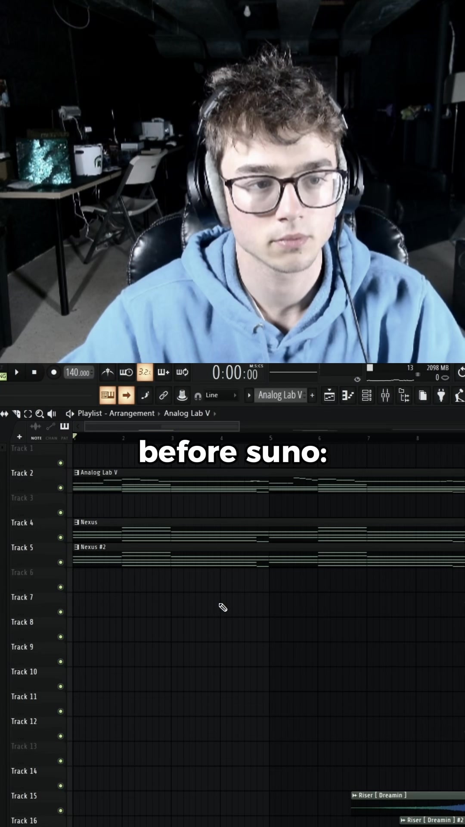The image size is (465, 827).
Task: Click the Track 15 header label
Action: (x=24, y=796)
